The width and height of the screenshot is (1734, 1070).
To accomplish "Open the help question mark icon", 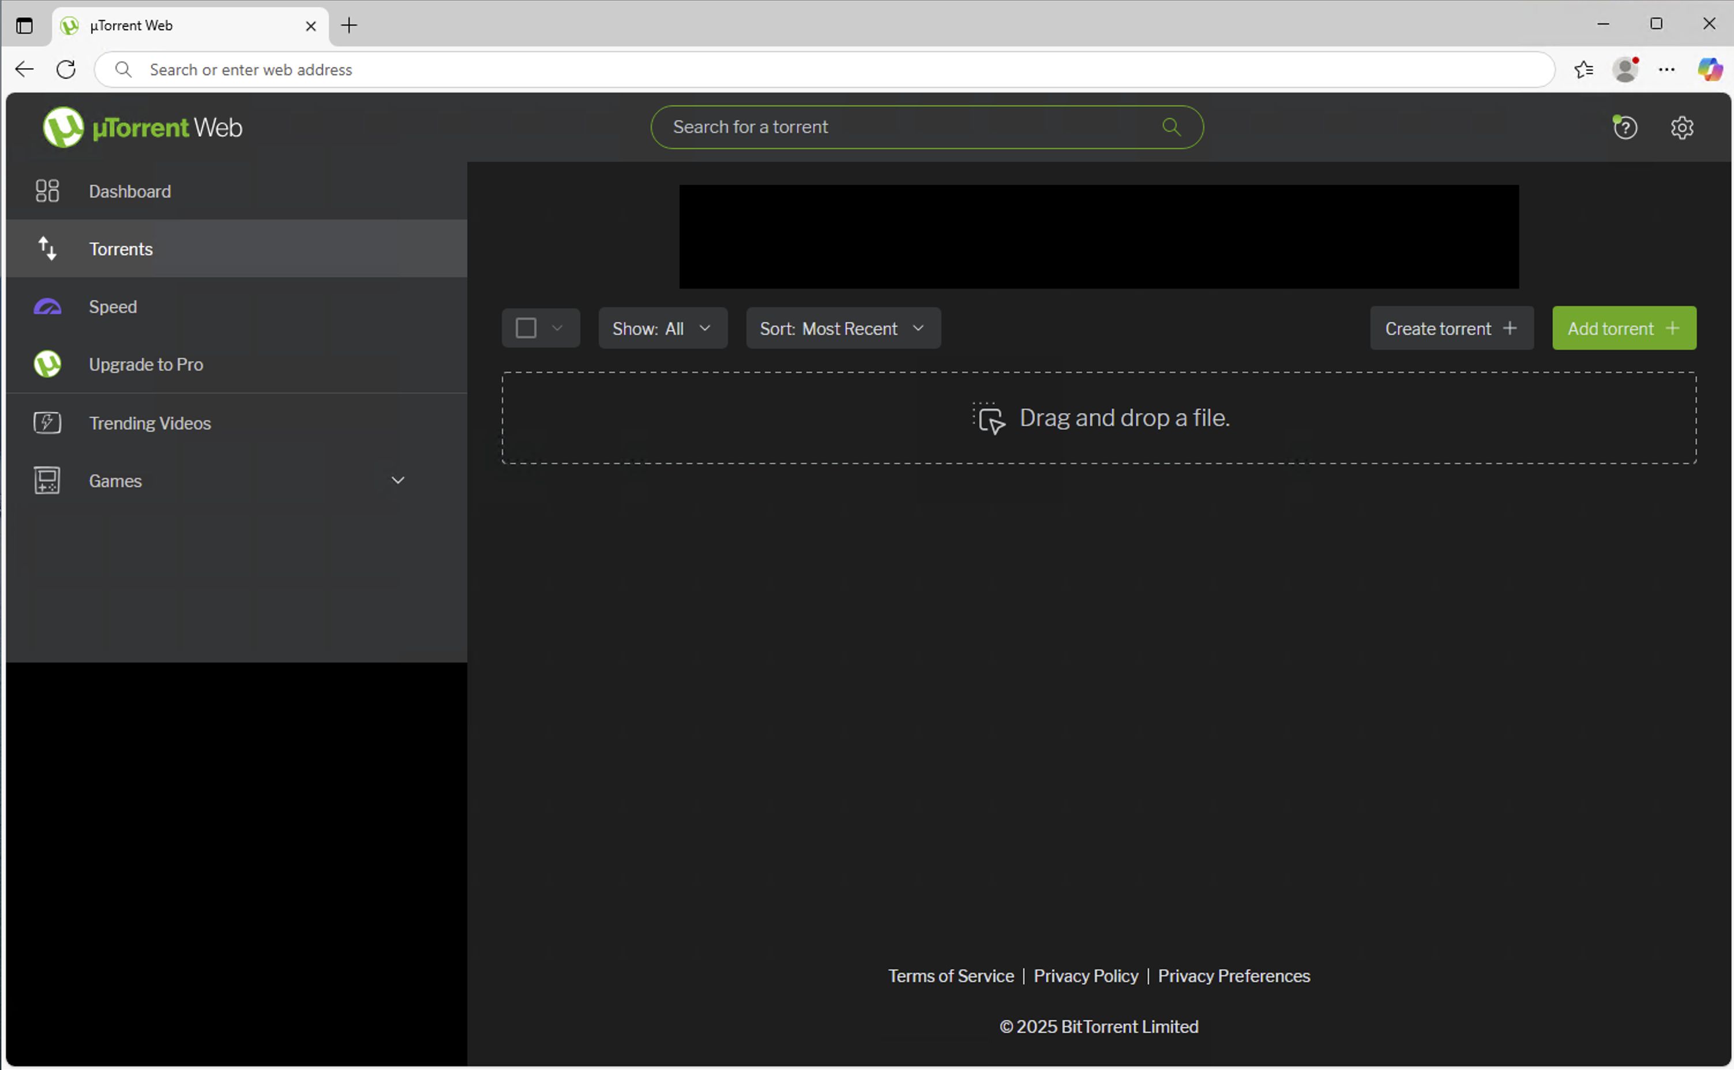I will tap(1624, 128).
